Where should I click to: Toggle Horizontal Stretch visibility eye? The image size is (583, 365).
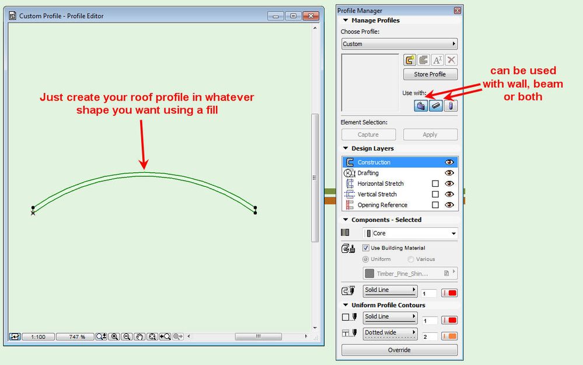tap(449, 183)
